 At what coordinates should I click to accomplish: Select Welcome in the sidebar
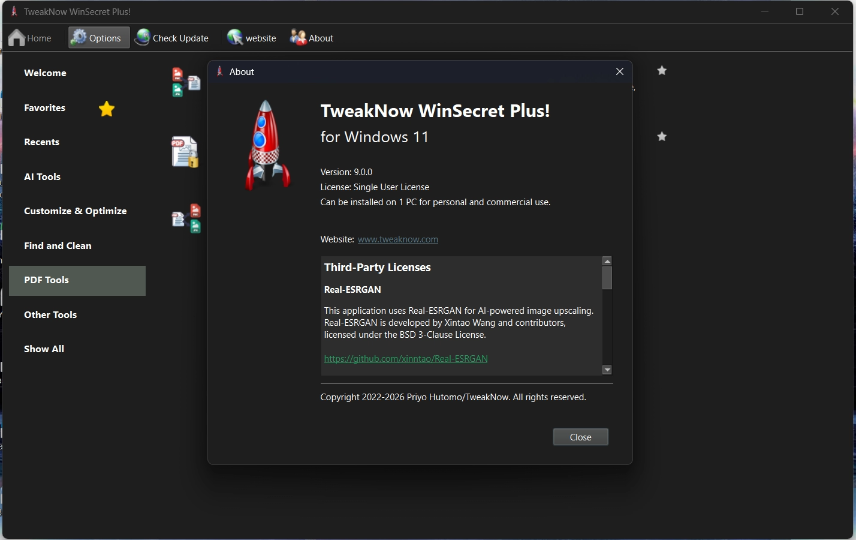pyautogui.click(x=45, y=73)
